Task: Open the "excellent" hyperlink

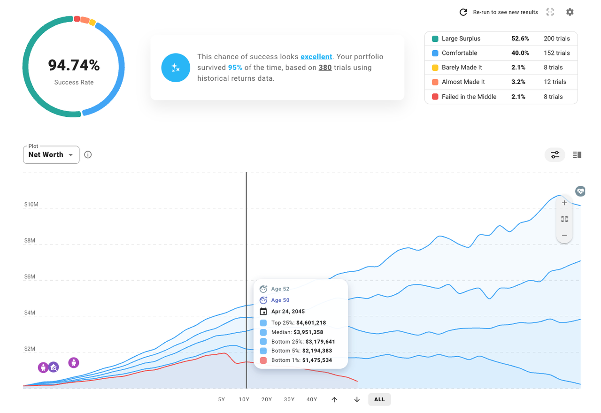Action: (x=316, y=56)
